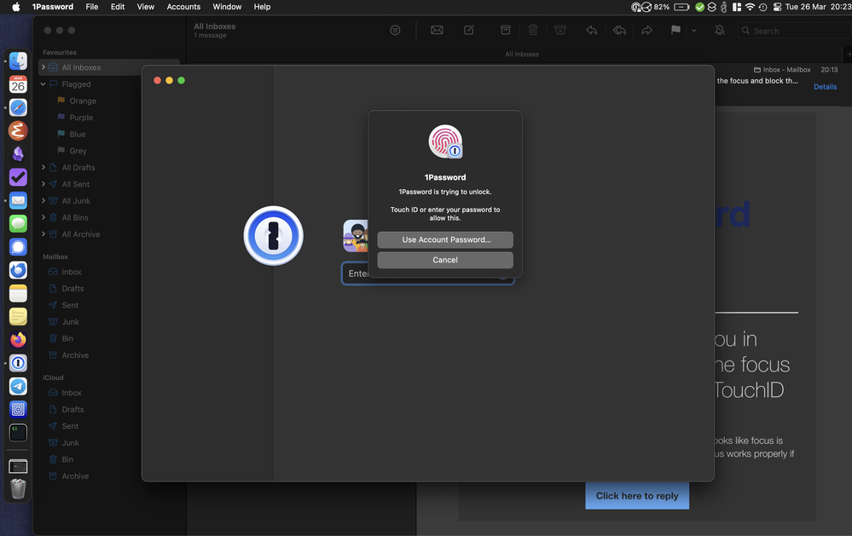
Task: Expand the All Sent mailbox
Action: 43,184
